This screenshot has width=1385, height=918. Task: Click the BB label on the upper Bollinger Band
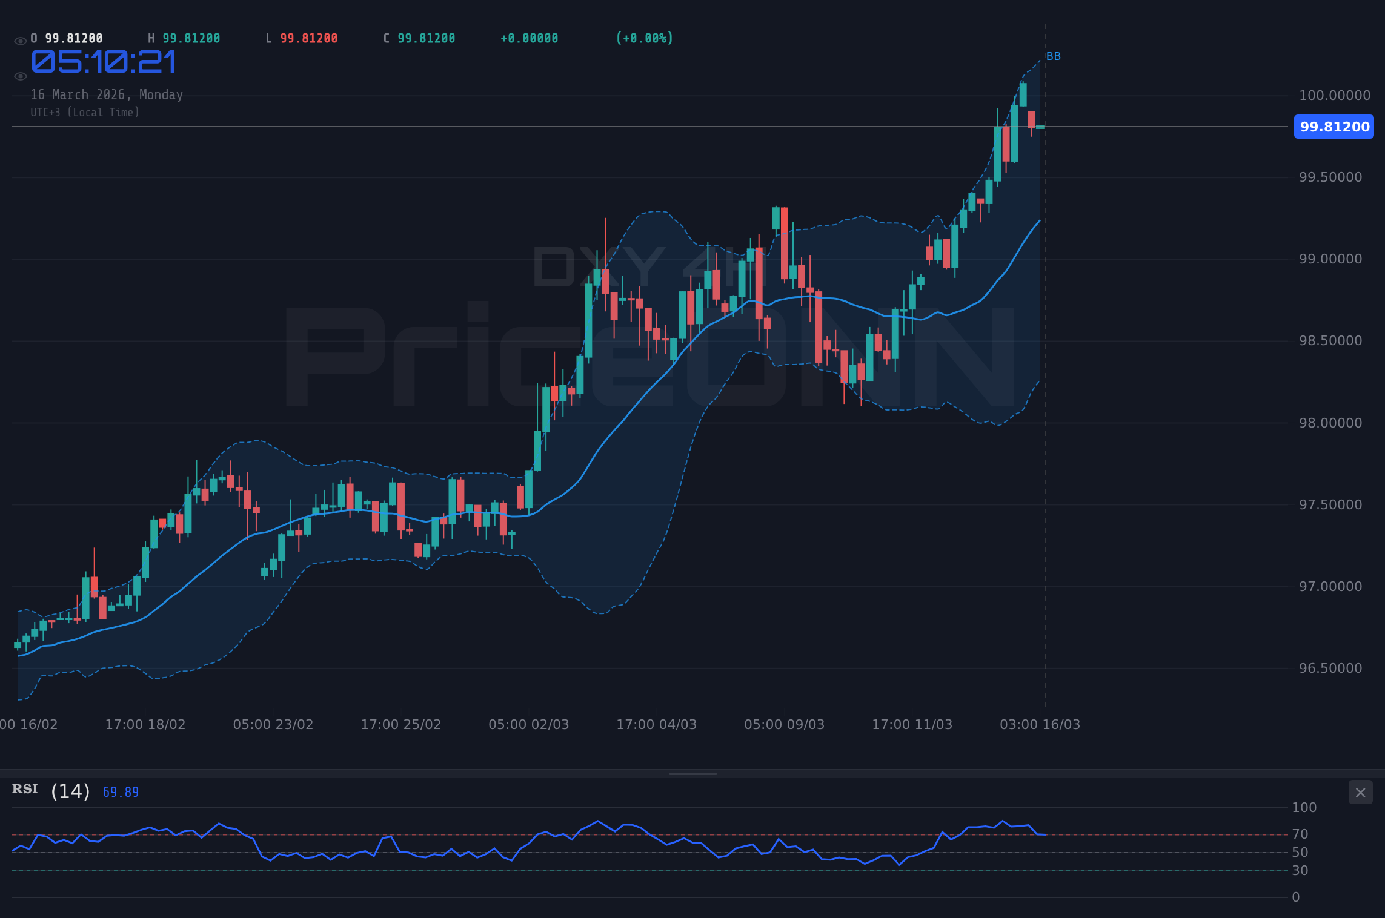pyautogui.click(x=1054, y=56)
